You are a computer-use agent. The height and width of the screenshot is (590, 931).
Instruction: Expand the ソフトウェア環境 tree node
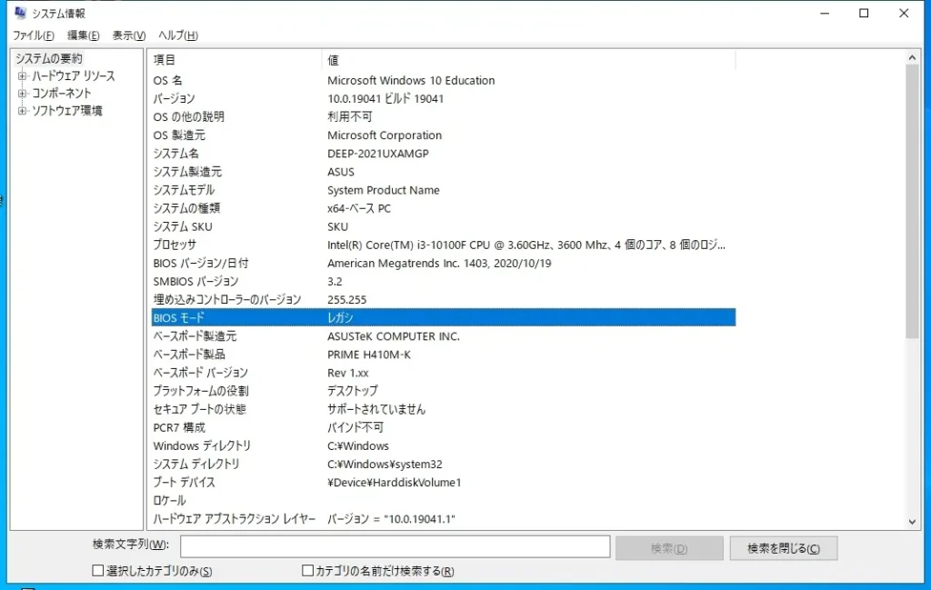21,109
